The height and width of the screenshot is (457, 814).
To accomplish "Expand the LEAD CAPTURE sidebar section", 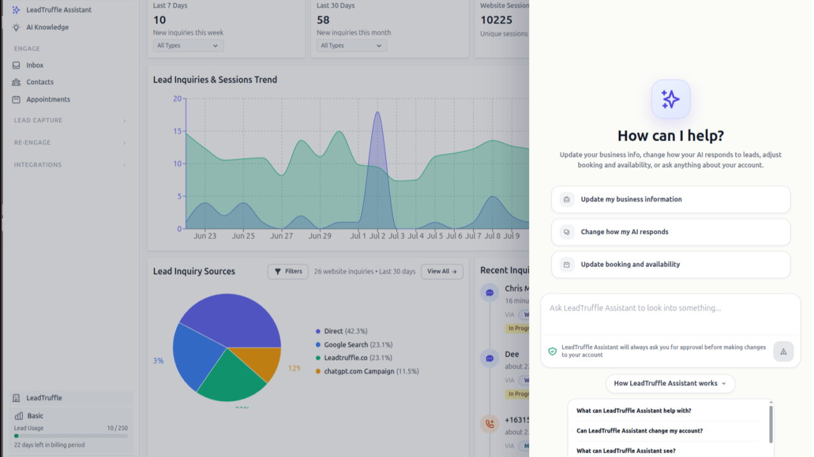I will 70,120.
